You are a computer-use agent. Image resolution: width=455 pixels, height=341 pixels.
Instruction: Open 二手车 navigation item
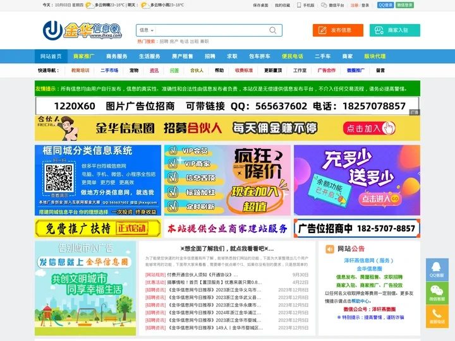(322, 56)
